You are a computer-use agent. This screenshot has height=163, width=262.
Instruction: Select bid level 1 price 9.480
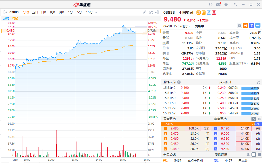tap(174, 128)
